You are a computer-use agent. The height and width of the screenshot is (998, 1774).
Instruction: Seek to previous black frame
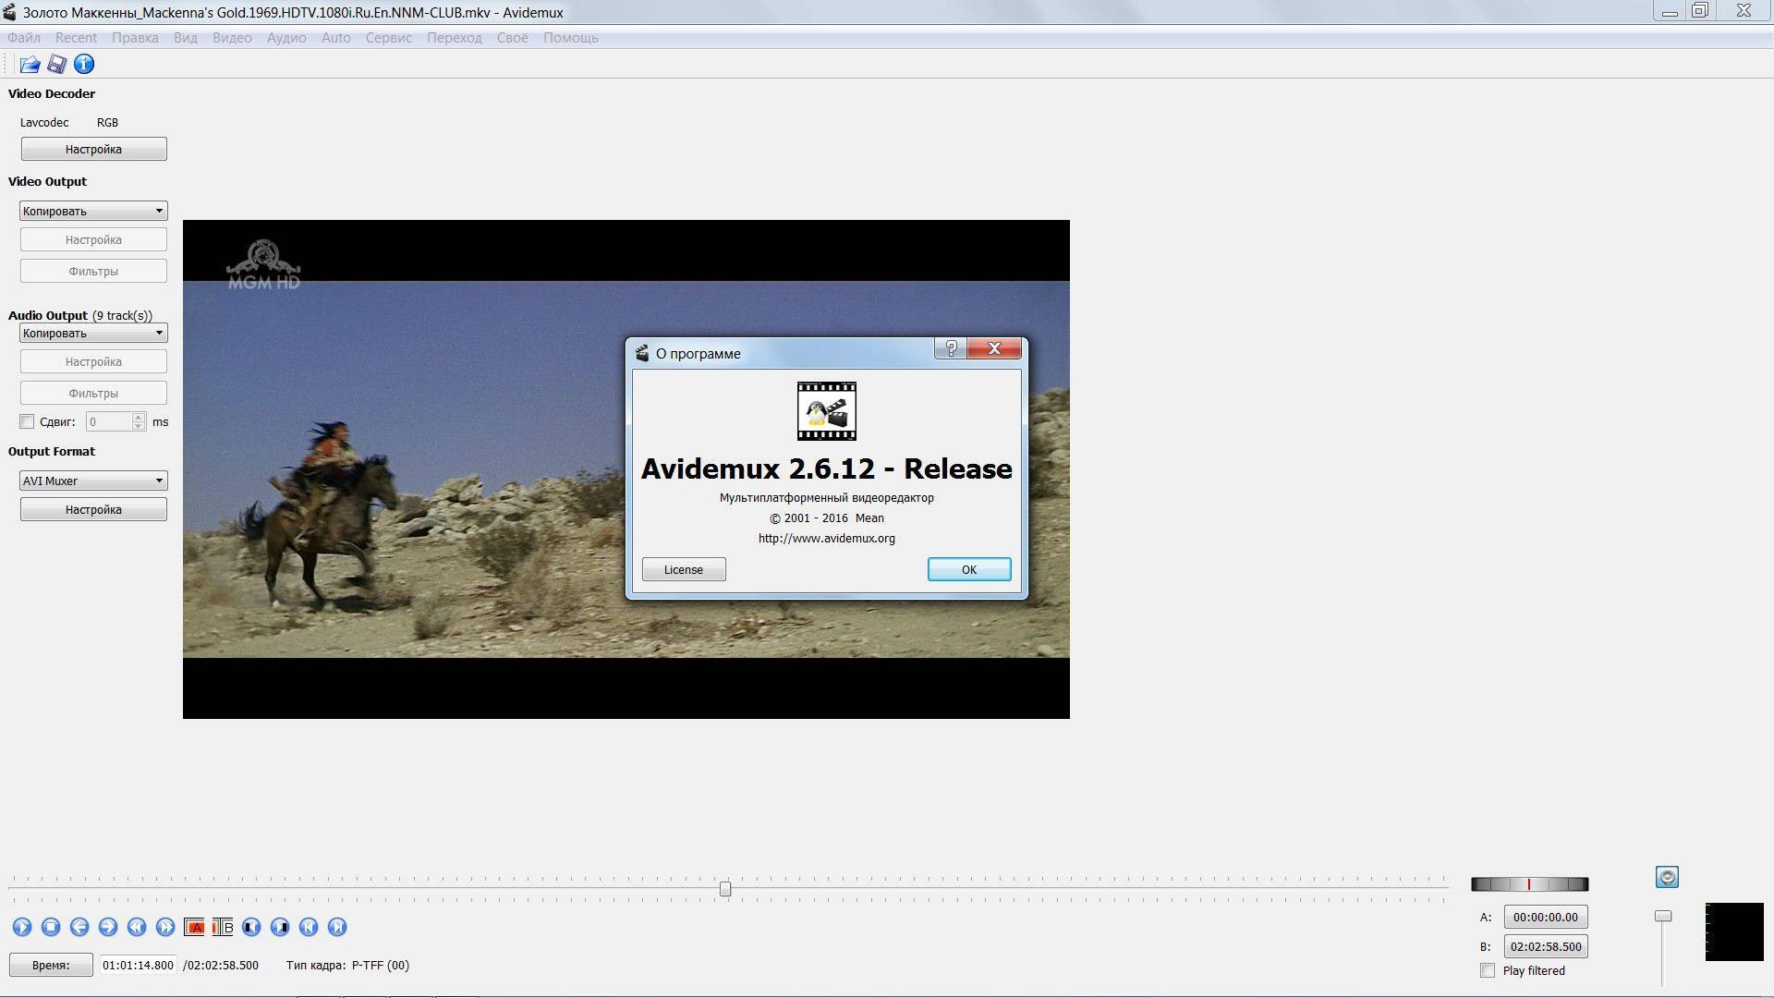(x=251, y=927)
